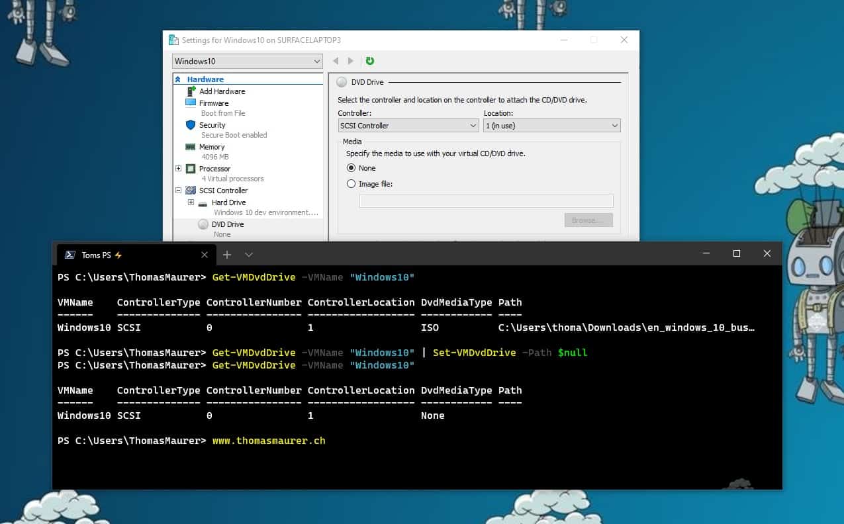
Task: Open a new terminal tab with plus button
Action: pos(227,254)
